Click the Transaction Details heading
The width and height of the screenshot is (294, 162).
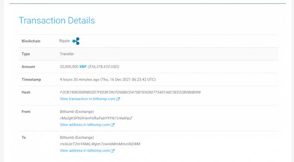click(57, 20)
